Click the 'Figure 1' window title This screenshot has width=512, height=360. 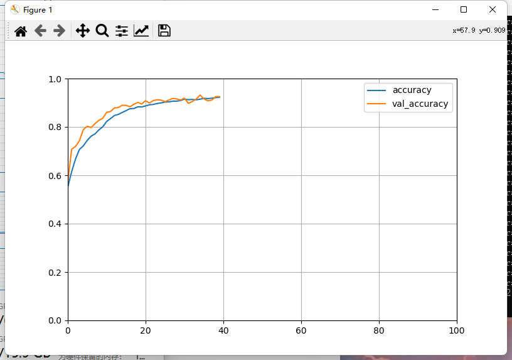(38, 10)
